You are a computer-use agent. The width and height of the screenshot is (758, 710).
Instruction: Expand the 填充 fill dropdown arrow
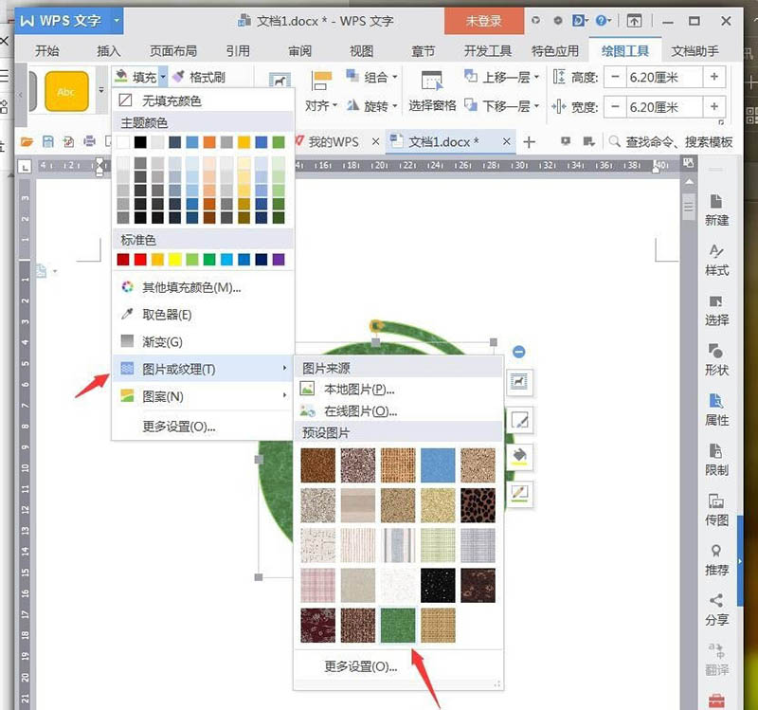(163, 77)
